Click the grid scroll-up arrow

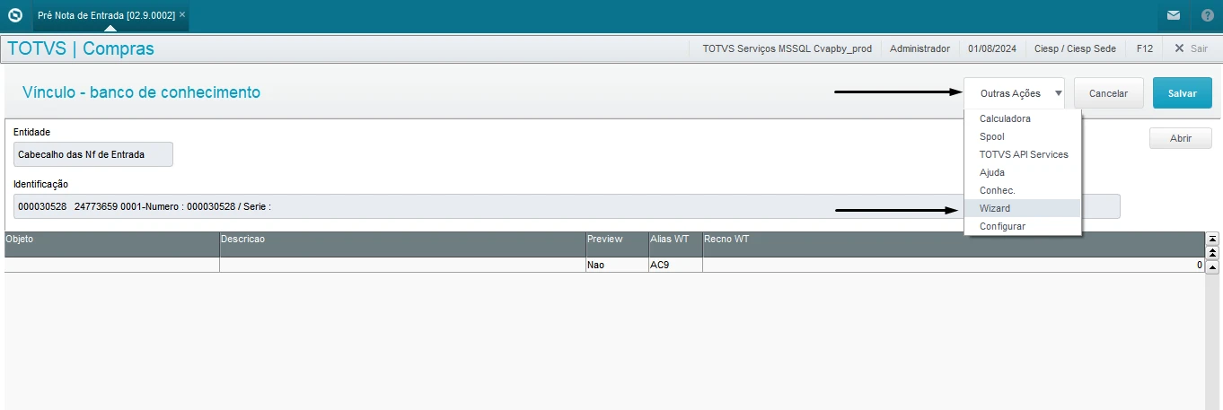click(1212, 266)
